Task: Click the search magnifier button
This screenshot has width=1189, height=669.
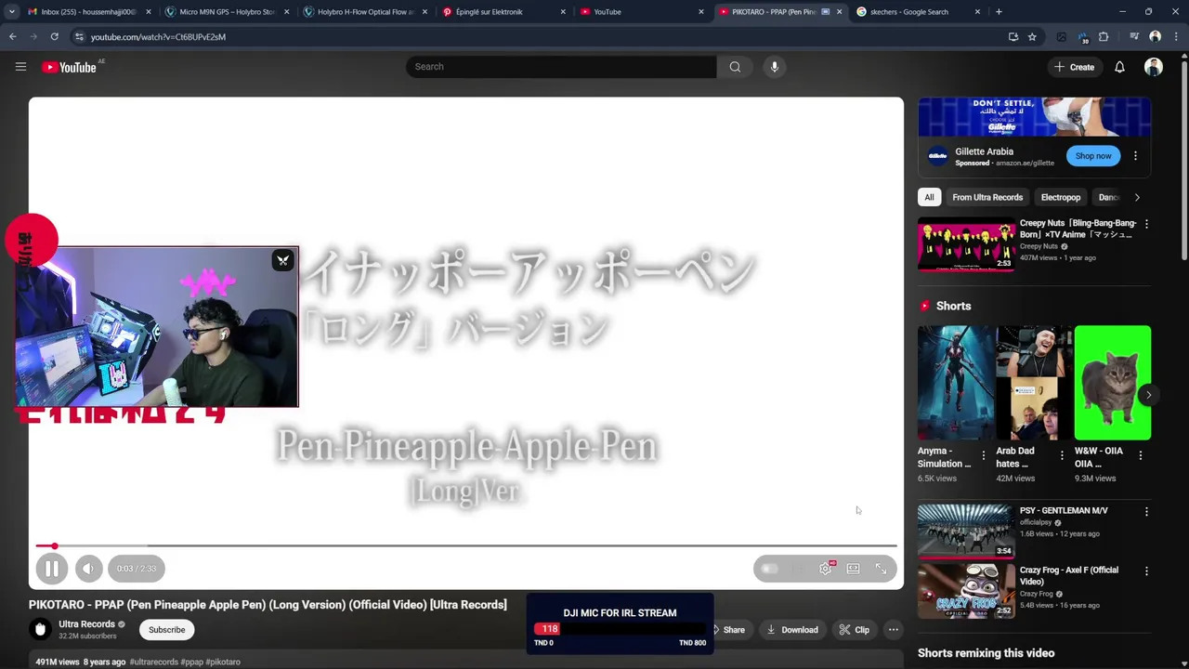Action: 735,67
